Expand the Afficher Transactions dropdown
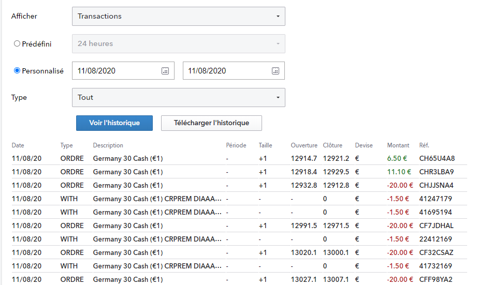Viewport: 477px width, 285px height. 178,16
